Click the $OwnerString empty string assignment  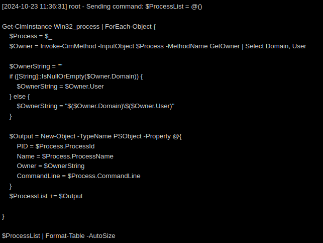coord(36,66)
